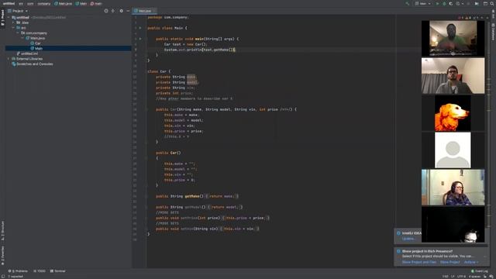Select the orange dog avatar participant thumbnail
This screenshot has width=496, height=279.
453,113
